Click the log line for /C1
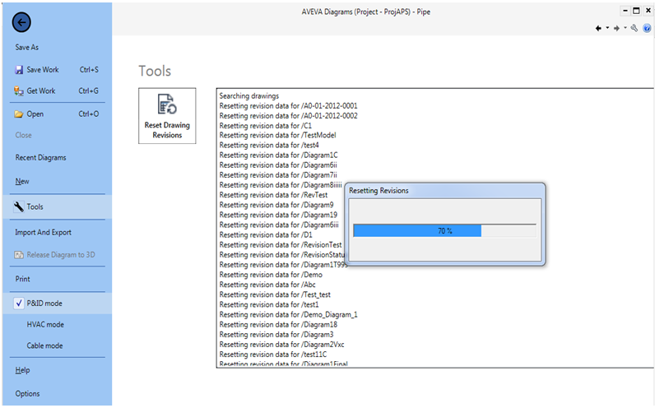Screen dimensions: 655x408 [x=265, y=126]
